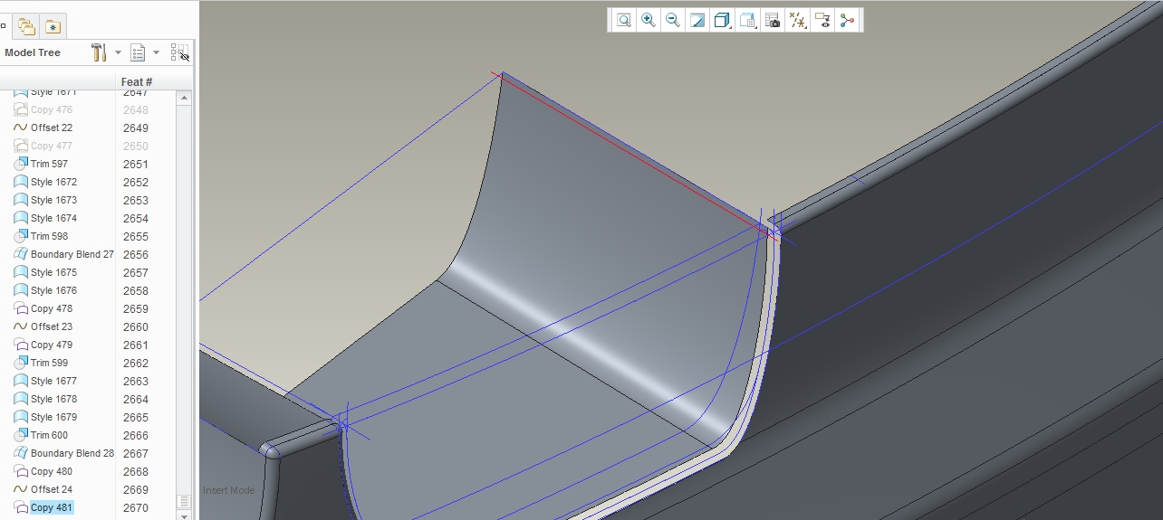The width and height of the screenshot is (1163, 520).
Task: Click the Model Tree Show list icon
Action: (x=138, y=52)
